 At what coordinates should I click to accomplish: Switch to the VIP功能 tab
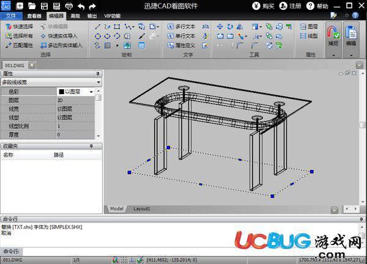click(x=112, y=16)
